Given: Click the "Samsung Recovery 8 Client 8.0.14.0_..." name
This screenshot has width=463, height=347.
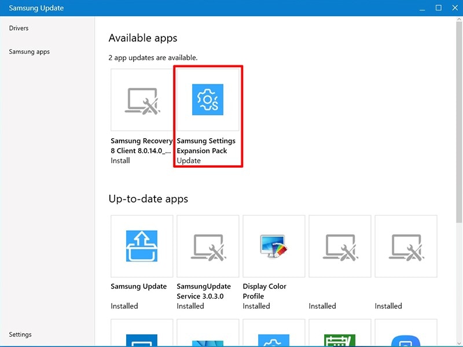Looking at the screenshot, I should point(141,146).
